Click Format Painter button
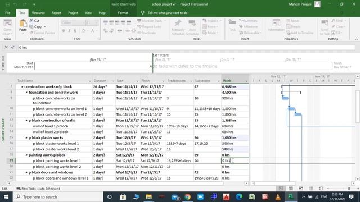Viewport: 360px width, 202px height. pyautogui.click(x=42, y=33)
